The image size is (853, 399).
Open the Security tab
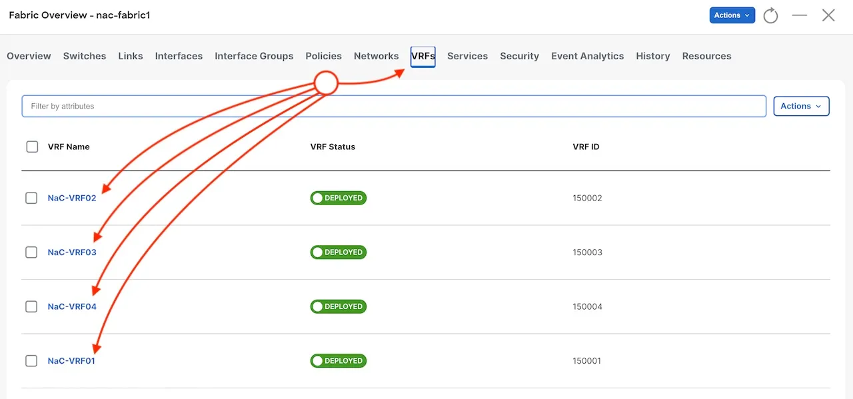point(519,56)
